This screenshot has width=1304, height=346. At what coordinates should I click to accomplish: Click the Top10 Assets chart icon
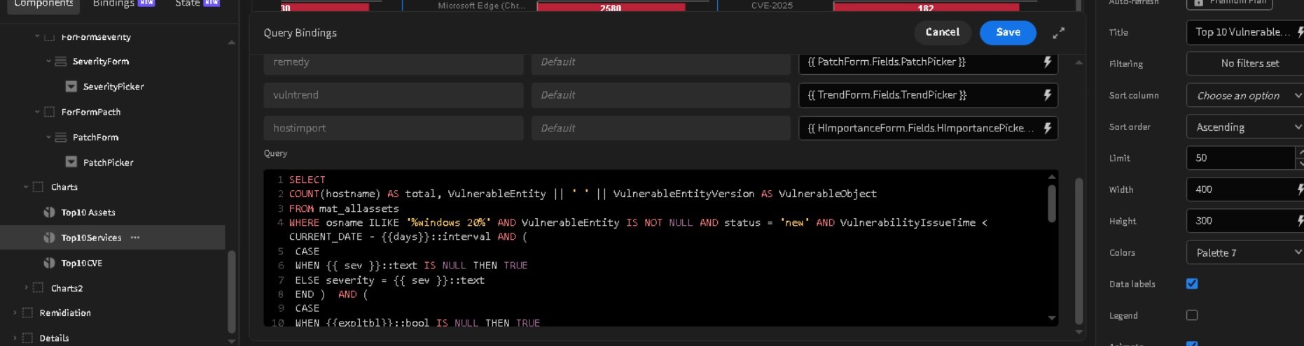pos(49,212)
